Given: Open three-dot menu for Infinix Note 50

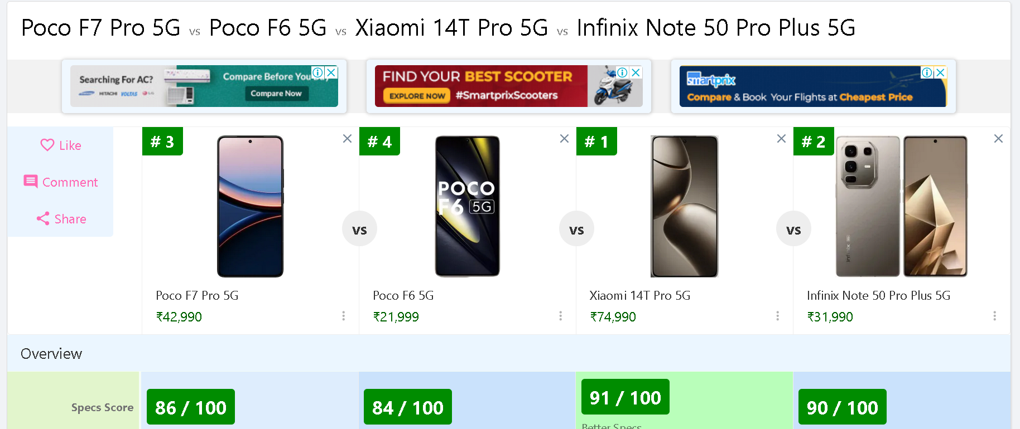Looking at the screenshot, I should coord(994,316).
